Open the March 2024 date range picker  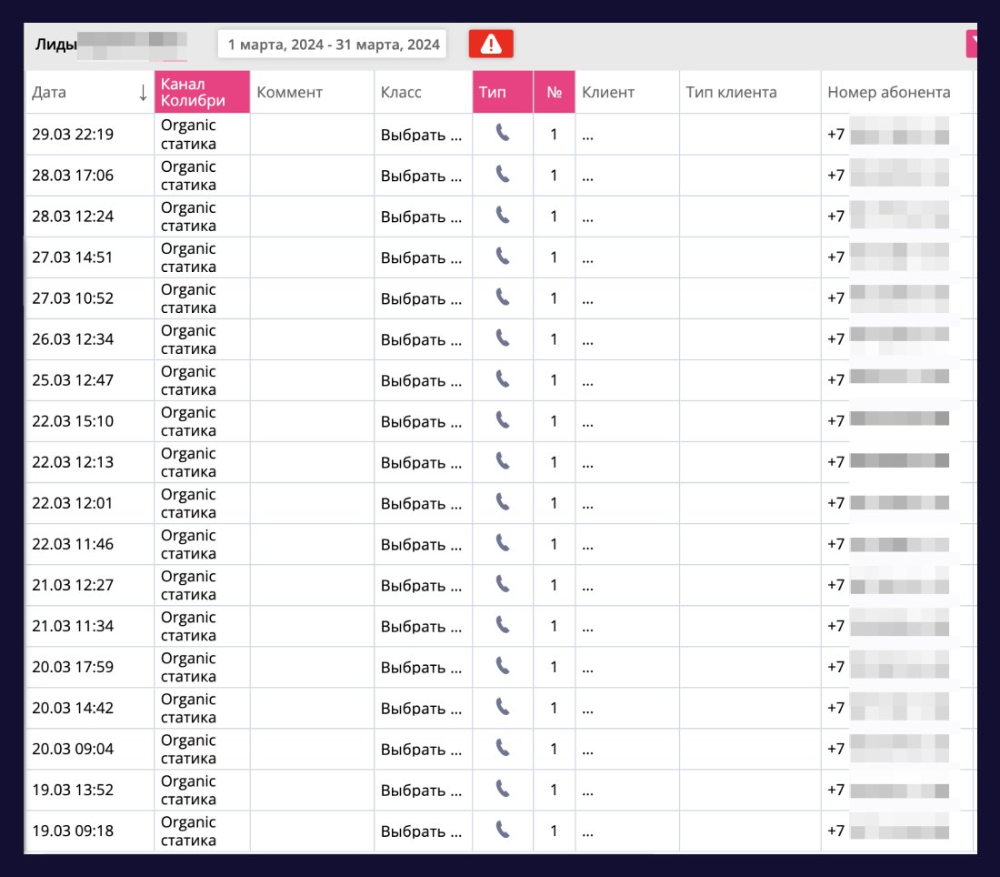coord(332,44)
